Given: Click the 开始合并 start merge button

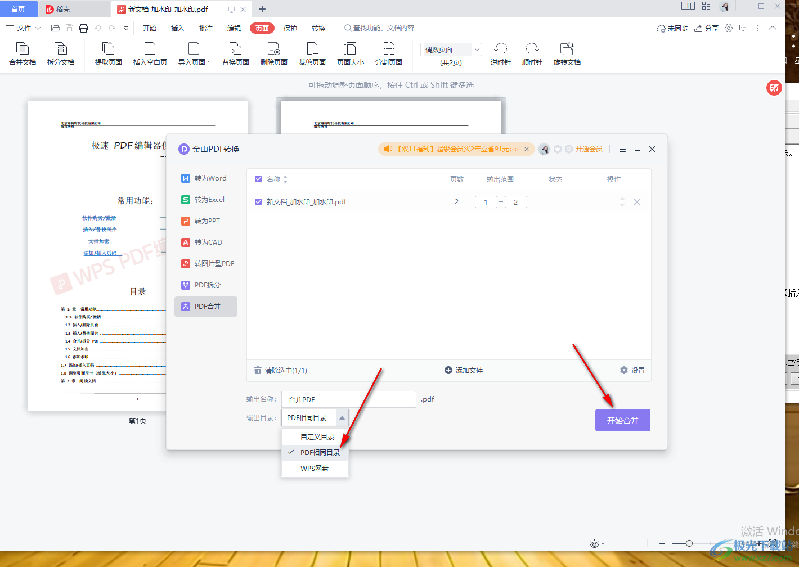Looking at the screenshot, I should (x=622, y=420).
